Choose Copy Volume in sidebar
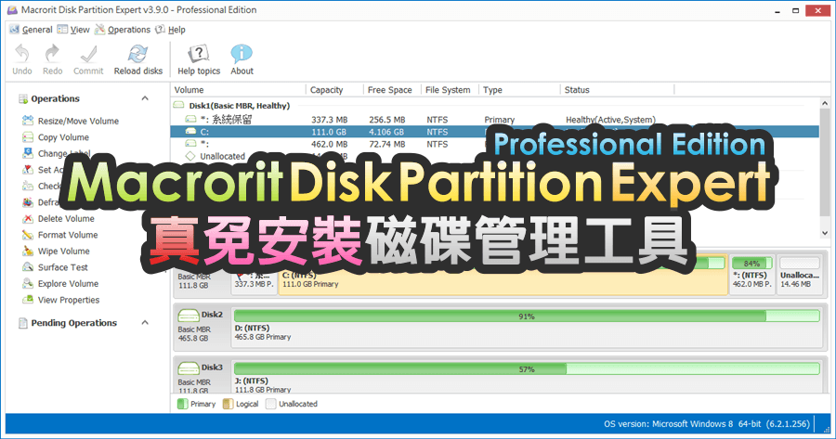This screenshot has height=439, width=836. (x=63, y=137)
